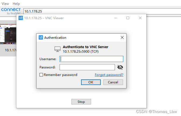Click the VNC Connect by RealVNC logo
This screenshot has height=116, width=181.
11,11
